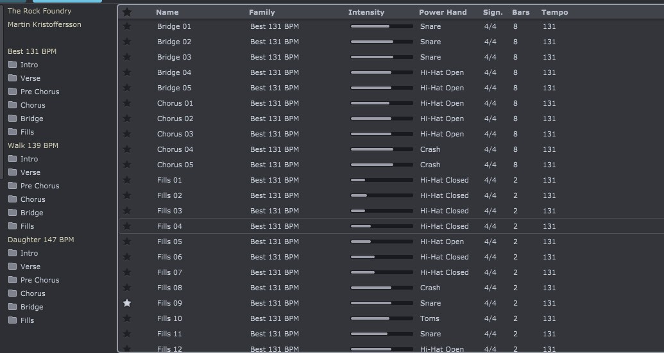Open Fills folder icon under Best 131 BPM
Screen dimensions: 664x353
(x=13, y=132)
